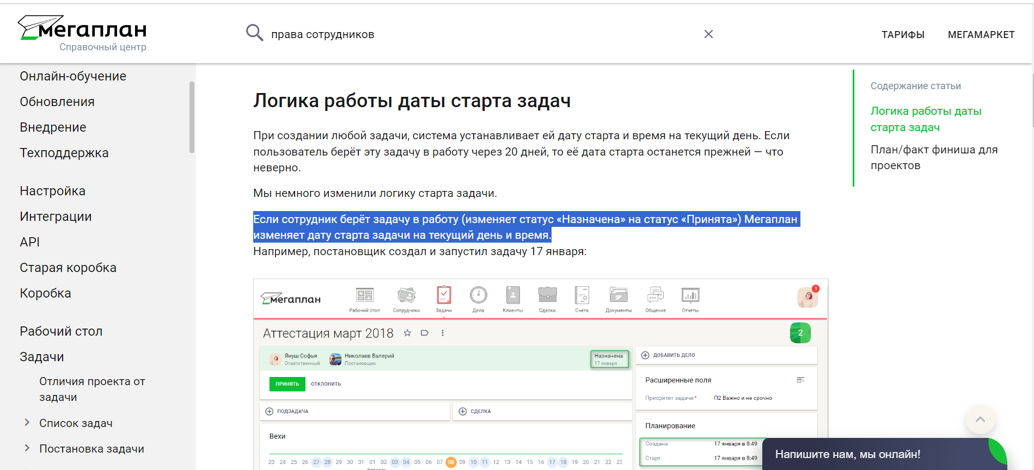The image size is (1034, 470).
Task: Open the Задачи sidebar section
Action: pos(42,357)
